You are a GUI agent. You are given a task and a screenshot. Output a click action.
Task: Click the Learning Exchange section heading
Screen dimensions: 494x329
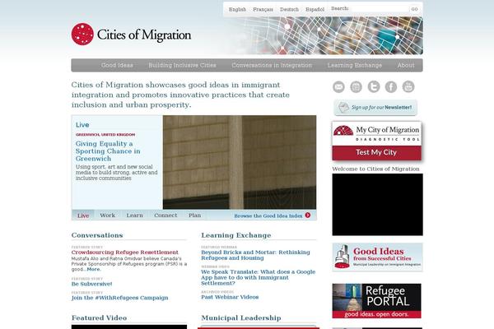(x=236, y=235)
